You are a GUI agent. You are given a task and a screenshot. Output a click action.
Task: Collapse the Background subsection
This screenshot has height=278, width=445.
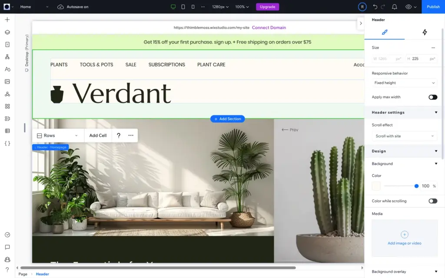point(436,164)
